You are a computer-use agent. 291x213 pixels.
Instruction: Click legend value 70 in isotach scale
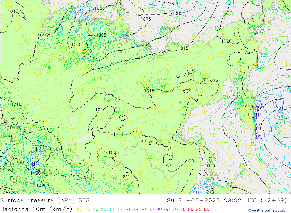tap(175, 210)
